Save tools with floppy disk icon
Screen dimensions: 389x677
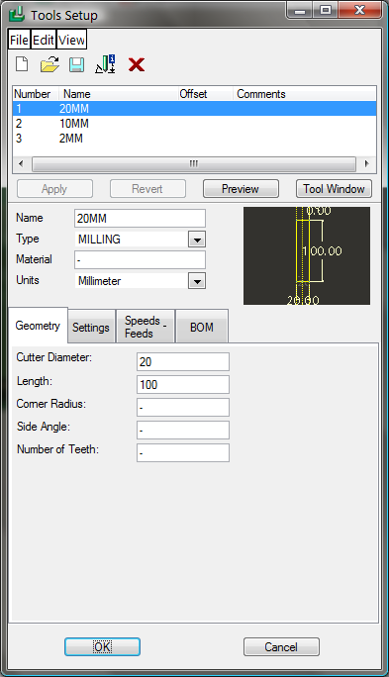(77, 64)
